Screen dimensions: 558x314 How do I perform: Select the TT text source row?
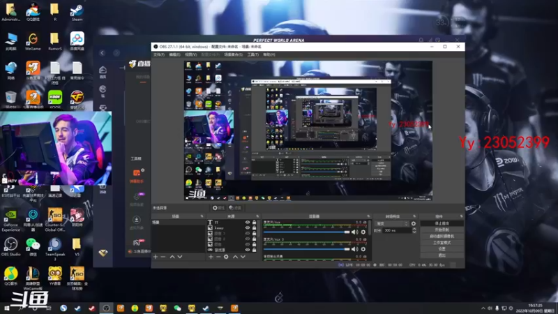tap(232, 223)
